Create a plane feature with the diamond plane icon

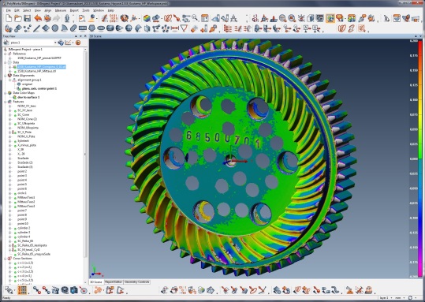[x=46, y=28]
